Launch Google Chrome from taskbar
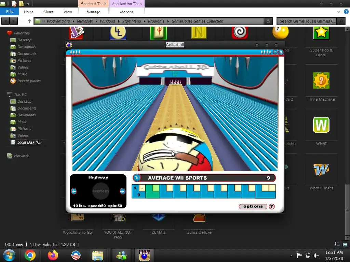The height and width of the screenshot is (262, 350). [x=30, y=255]
